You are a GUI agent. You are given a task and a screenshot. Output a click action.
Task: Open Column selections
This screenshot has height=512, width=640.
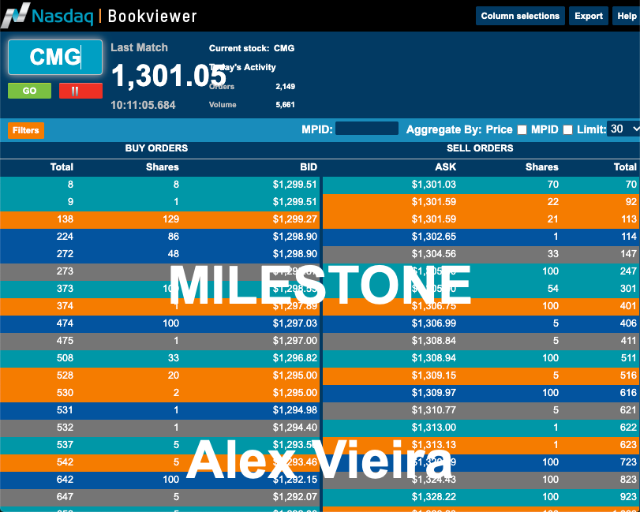coord(520,16)
